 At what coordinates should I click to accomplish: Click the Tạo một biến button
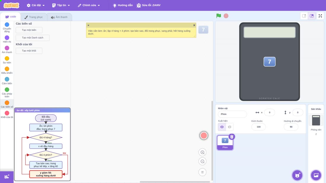pos(29,30)
